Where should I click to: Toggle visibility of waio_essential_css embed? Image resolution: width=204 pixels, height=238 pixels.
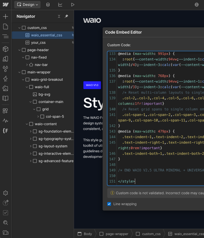coord(73,35)
